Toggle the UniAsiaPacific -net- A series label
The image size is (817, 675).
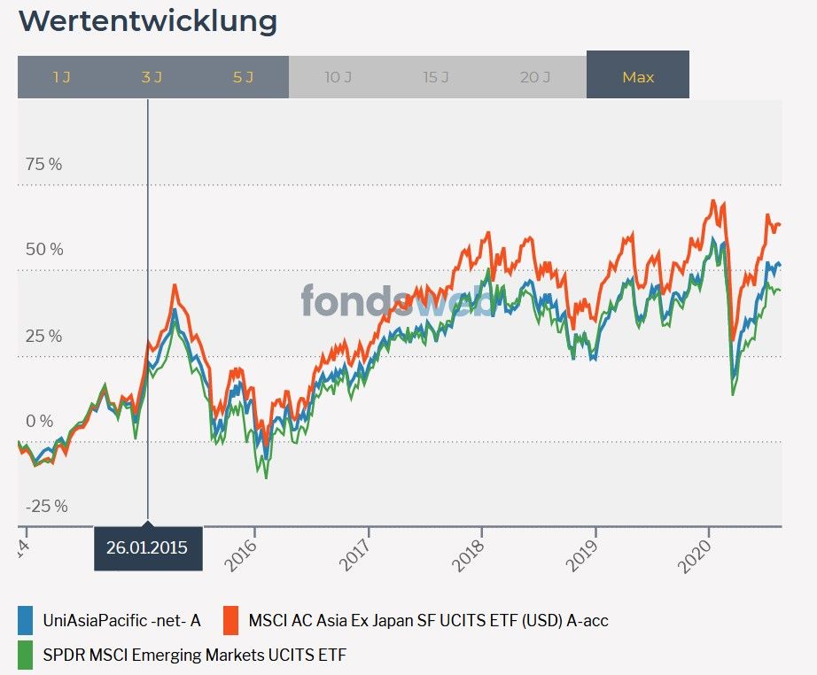(x=121, y=621)
